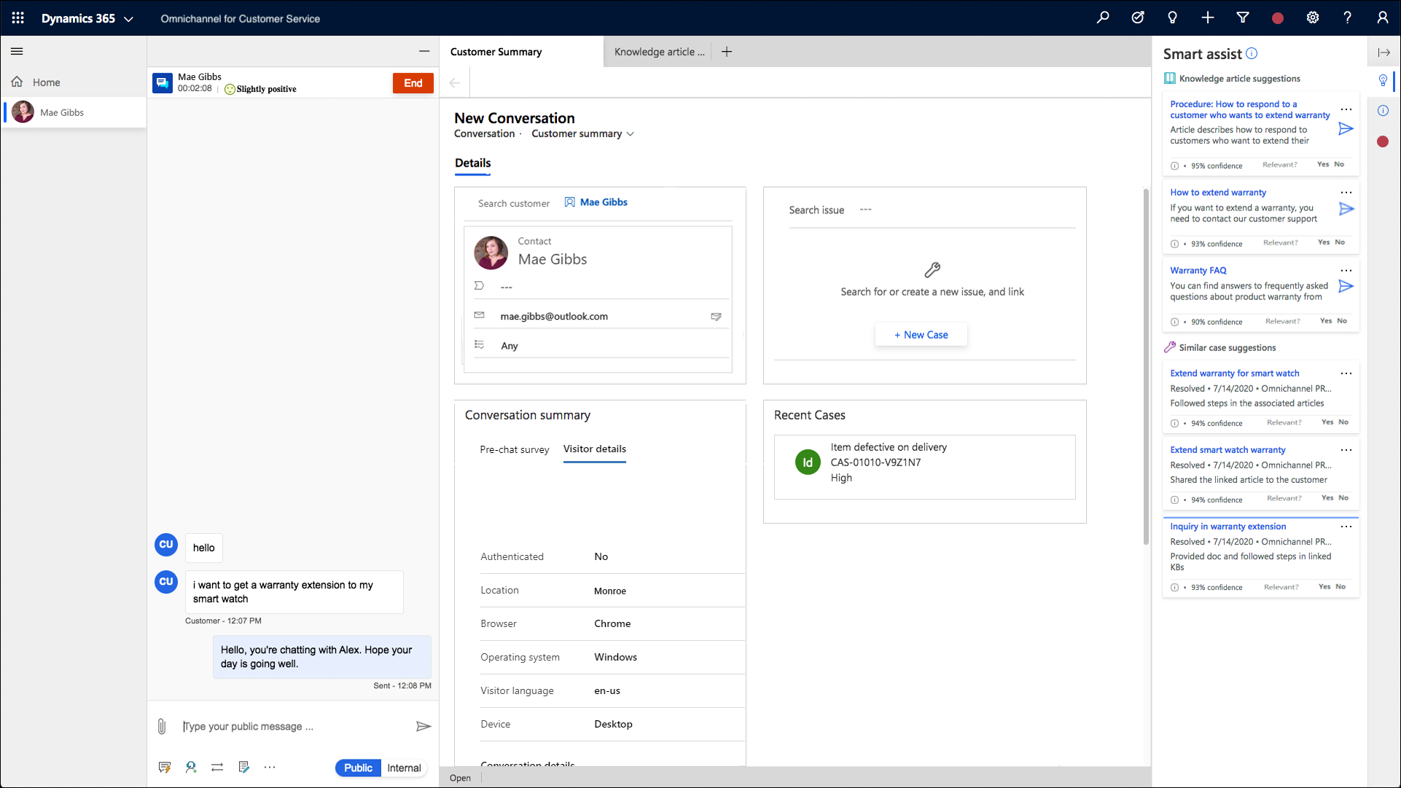Click the filter icon in the top navigation bar
Image resolution: width=1401 pixels, height=788 pixels.
[1244, 18]
